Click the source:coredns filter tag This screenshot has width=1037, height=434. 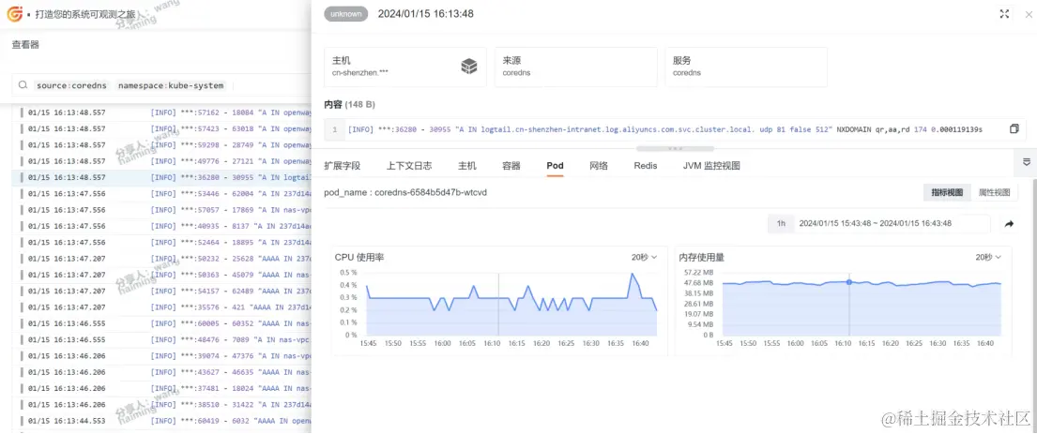[x=71, y=86]
